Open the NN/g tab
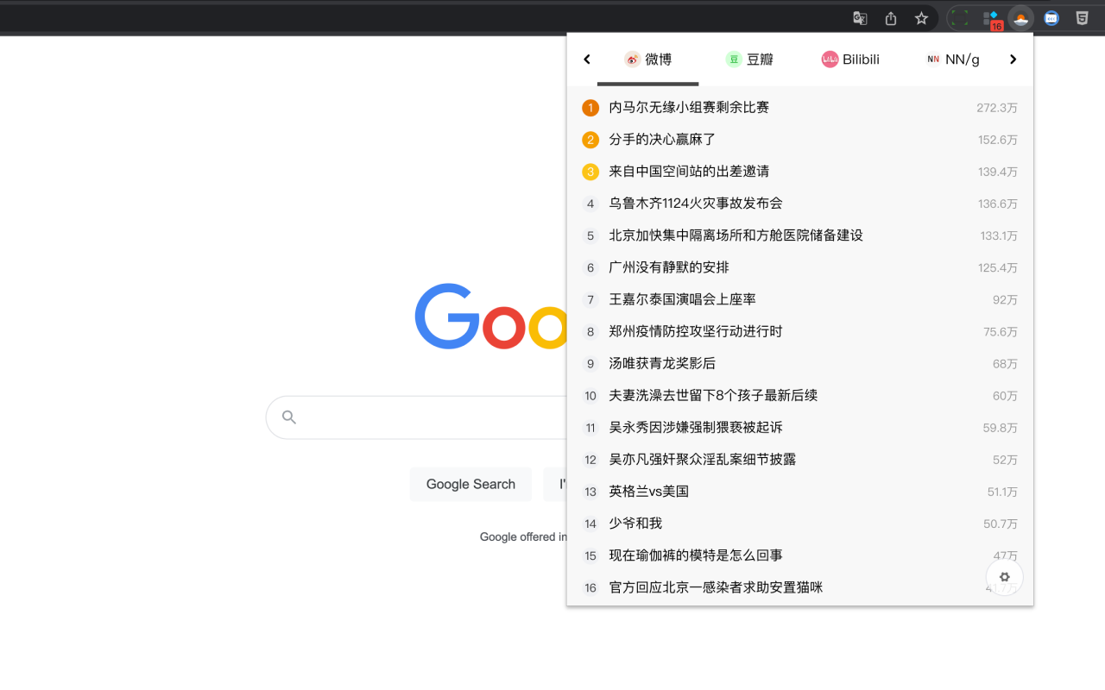 953,60
